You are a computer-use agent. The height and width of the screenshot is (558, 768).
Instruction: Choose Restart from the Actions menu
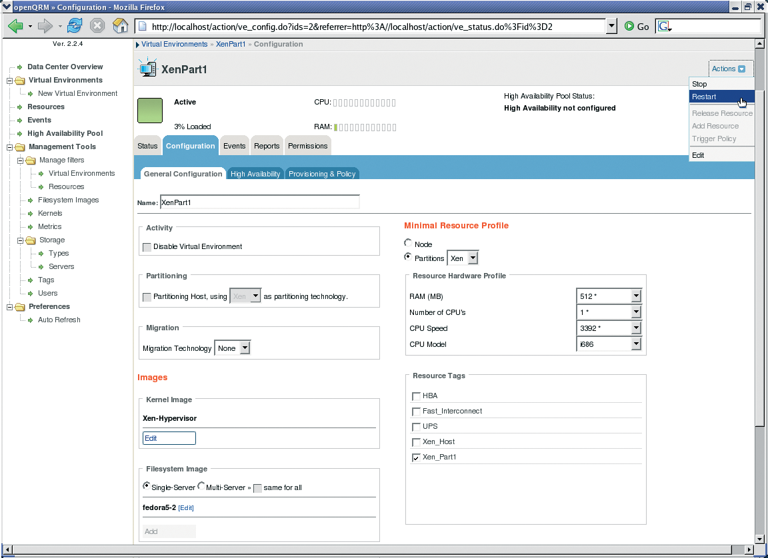point(721,97)
